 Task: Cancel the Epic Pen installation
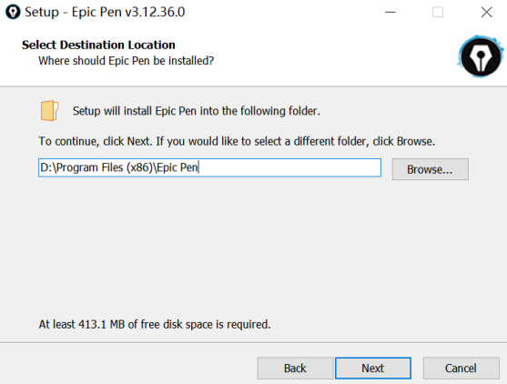click(x=461, y=368)
